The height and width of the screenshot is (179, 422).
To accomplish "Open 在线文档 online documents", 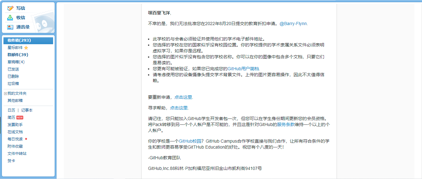I will tap(15, 132).
